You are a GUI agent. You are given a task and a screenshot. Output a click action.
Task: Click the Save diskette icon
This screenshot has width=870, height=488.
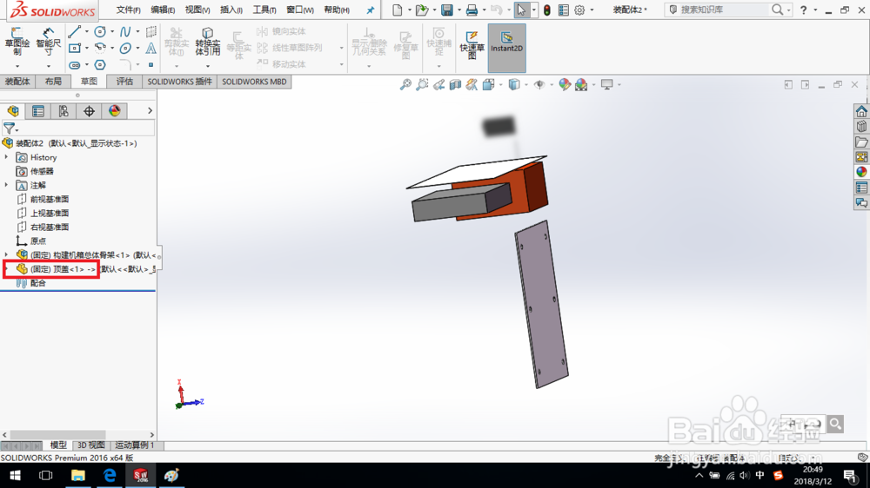point(446,10)
